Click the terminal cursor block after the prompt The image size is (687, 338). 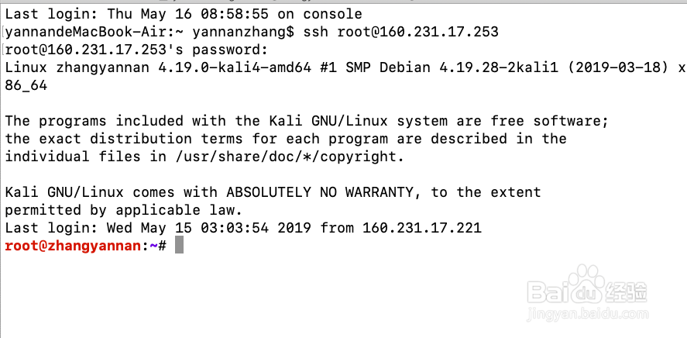pos(179,246)
